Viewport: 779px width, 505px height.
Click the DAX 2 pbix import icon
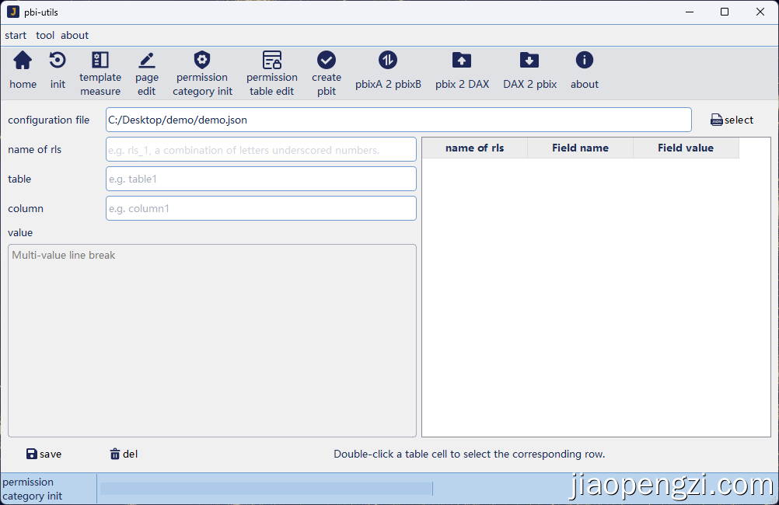pos(529,61)
